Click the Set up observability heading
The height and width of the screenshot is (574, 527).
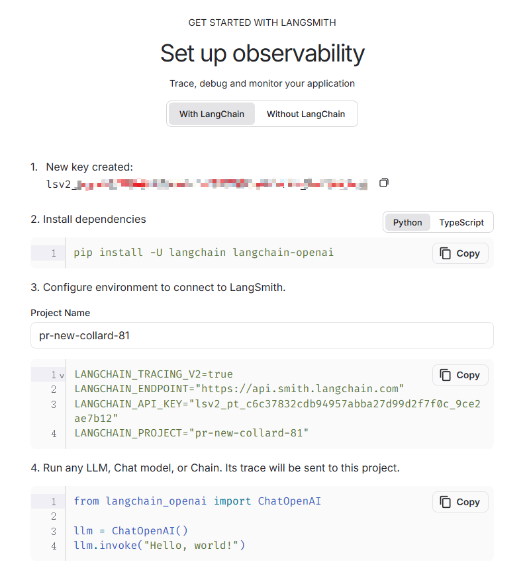point(262,54)
